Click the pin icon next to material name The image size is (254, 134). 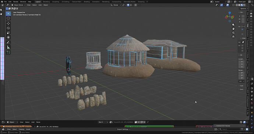point(148,122)
